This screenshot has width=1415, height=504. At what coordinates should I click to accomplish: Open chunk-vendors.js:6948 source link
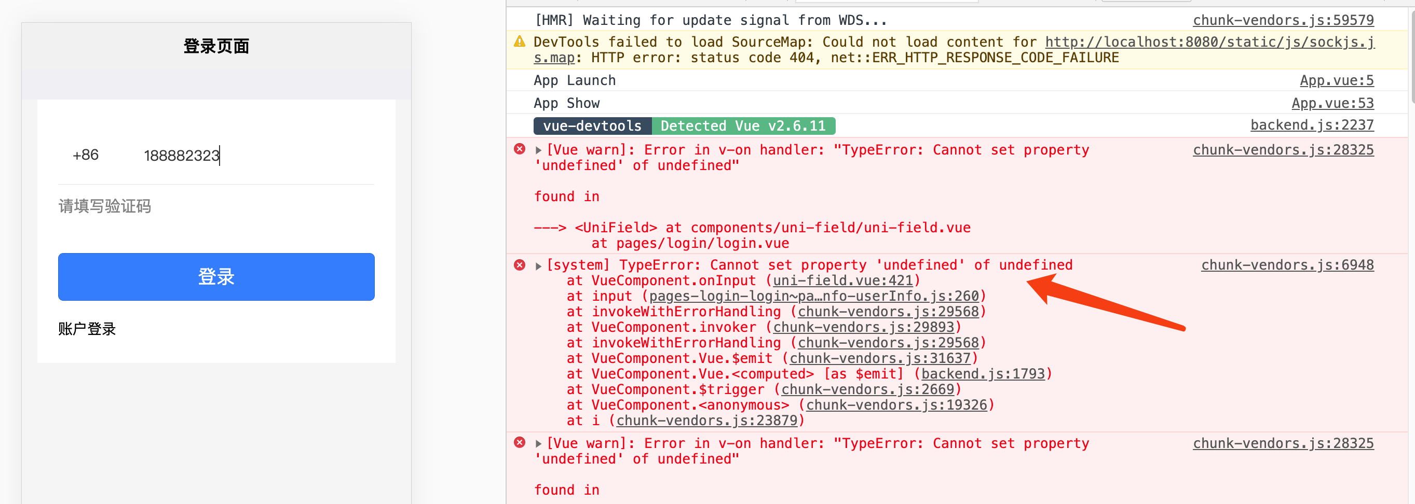click(1287, 265)
